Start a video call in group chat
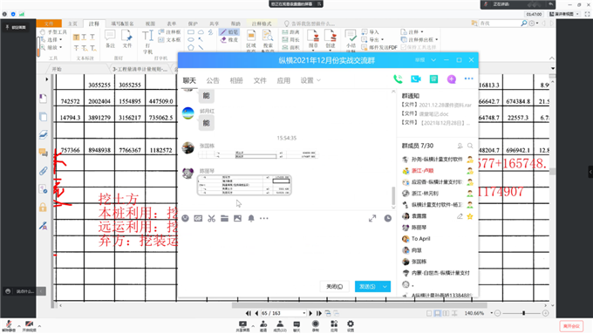This screenshot has height=334, width=593. 416,79
